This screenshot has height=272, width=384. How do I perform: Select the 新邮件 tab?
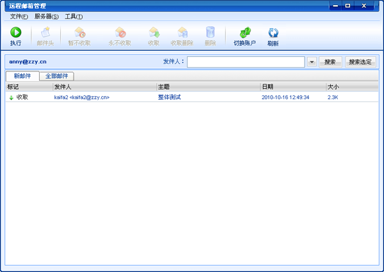[x=22, y=76]
